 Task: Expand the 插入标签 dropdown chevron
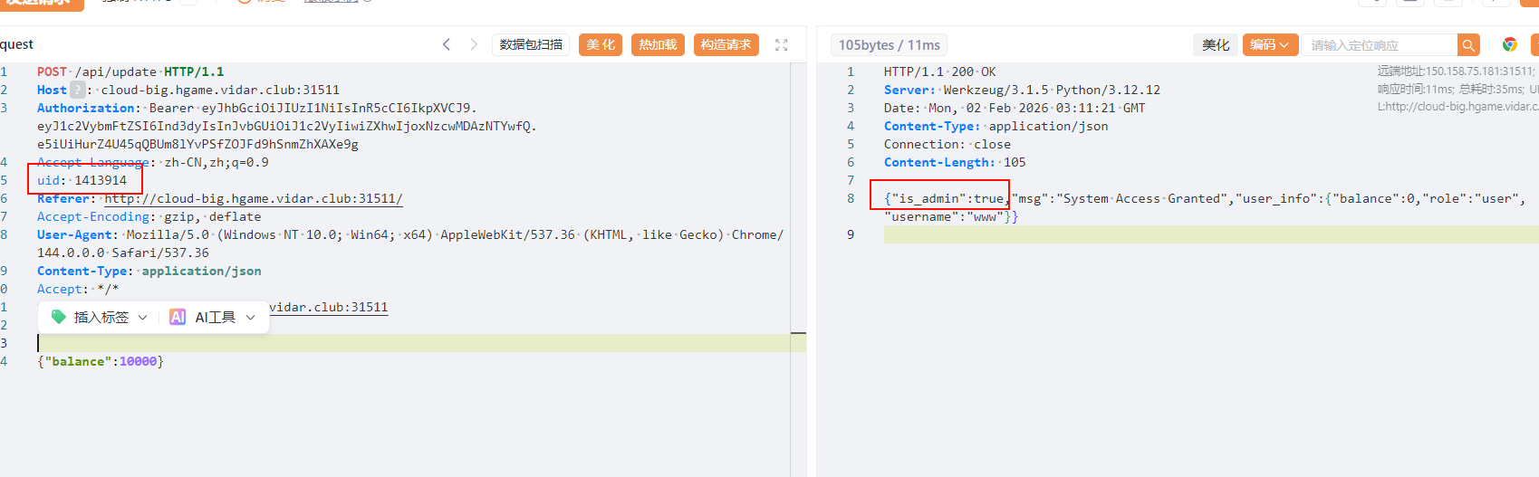pyautogui.click(x=142, y=318)
